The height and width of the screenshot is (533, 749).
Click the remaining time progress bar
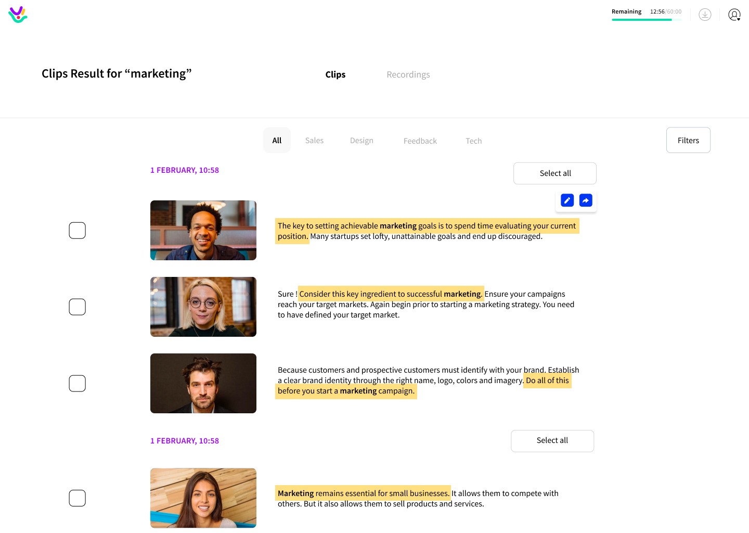646,20
